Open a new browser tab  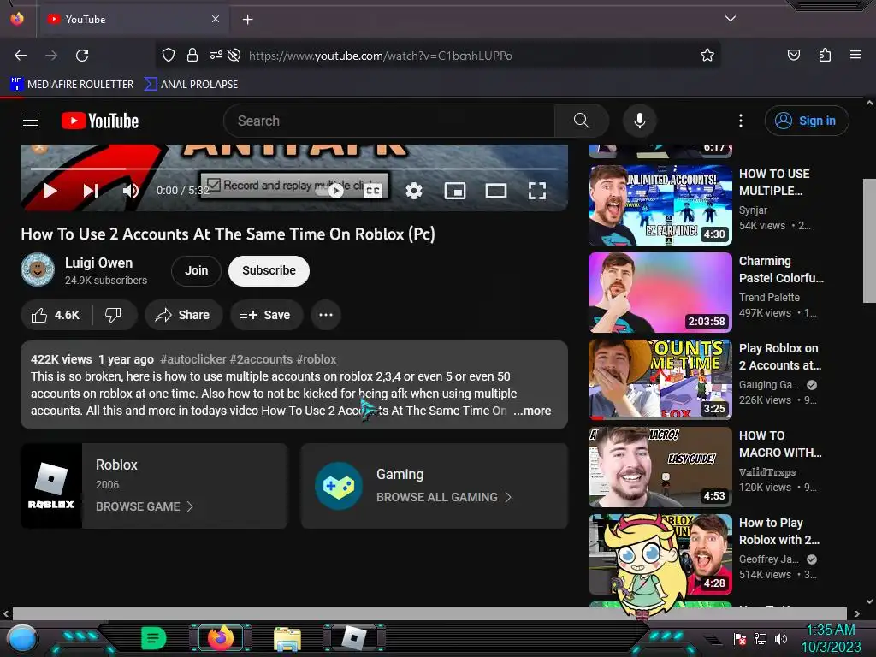[x=247, y=20]
